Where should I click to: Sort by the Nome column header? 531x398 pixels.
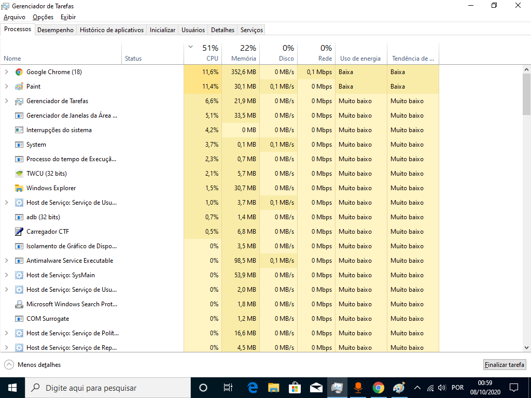pos(61,53)
